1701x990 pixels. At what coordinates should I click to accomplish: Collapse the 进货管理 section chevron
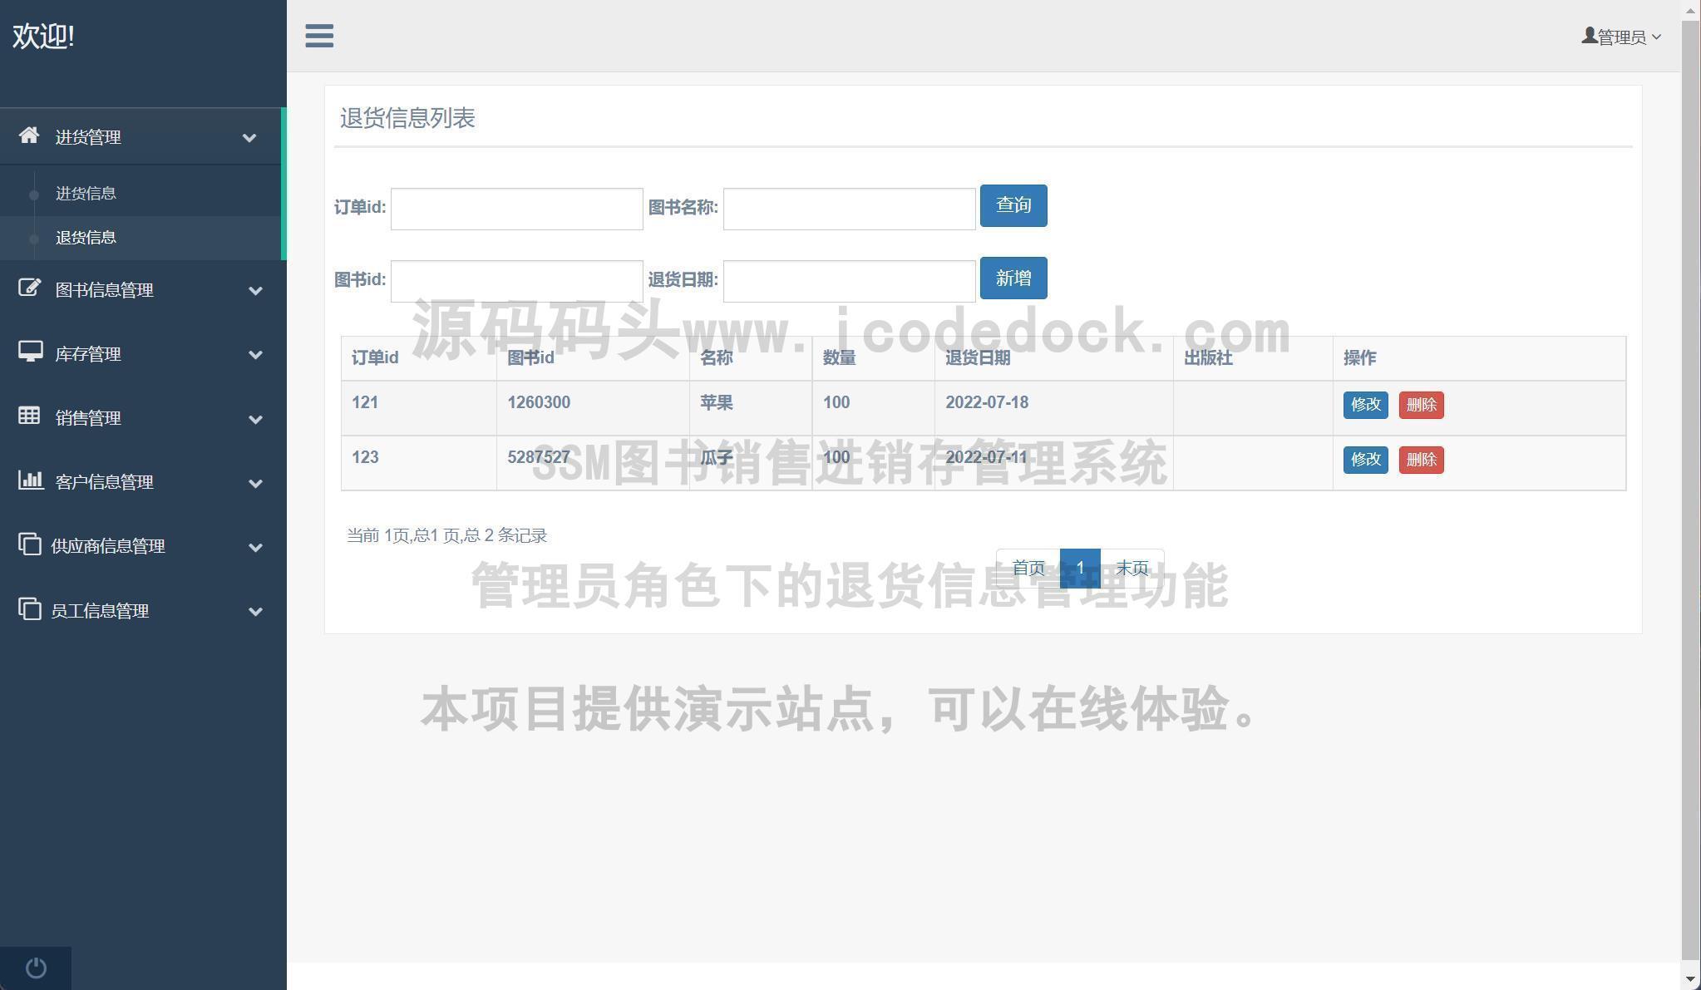(249, 138)
